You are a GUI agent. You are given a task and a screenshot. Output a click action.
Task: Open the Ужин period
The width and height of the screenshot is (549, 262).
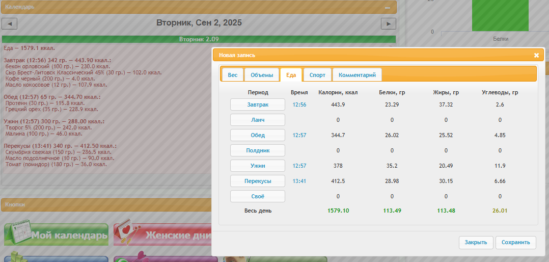coord(258,166)
